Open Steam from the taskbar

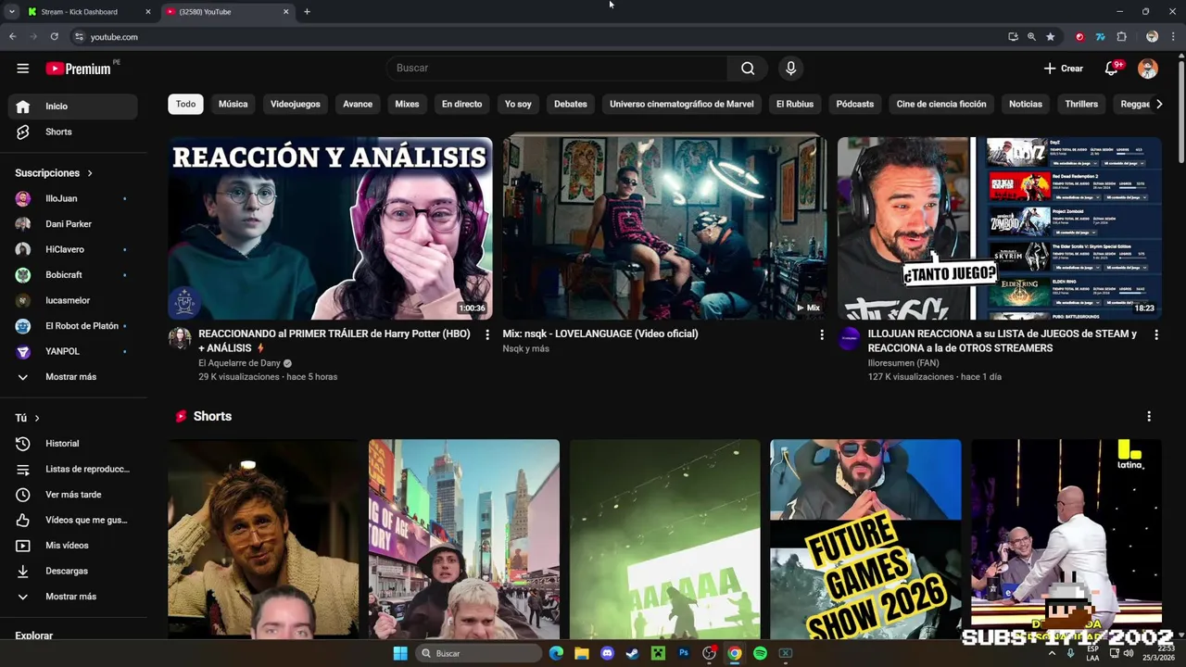(632, 654)
